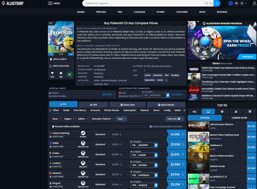This screenshot has height=189, width=257.
Task: Open CALENDAR in the navigation bar
Action: [139, 12]
